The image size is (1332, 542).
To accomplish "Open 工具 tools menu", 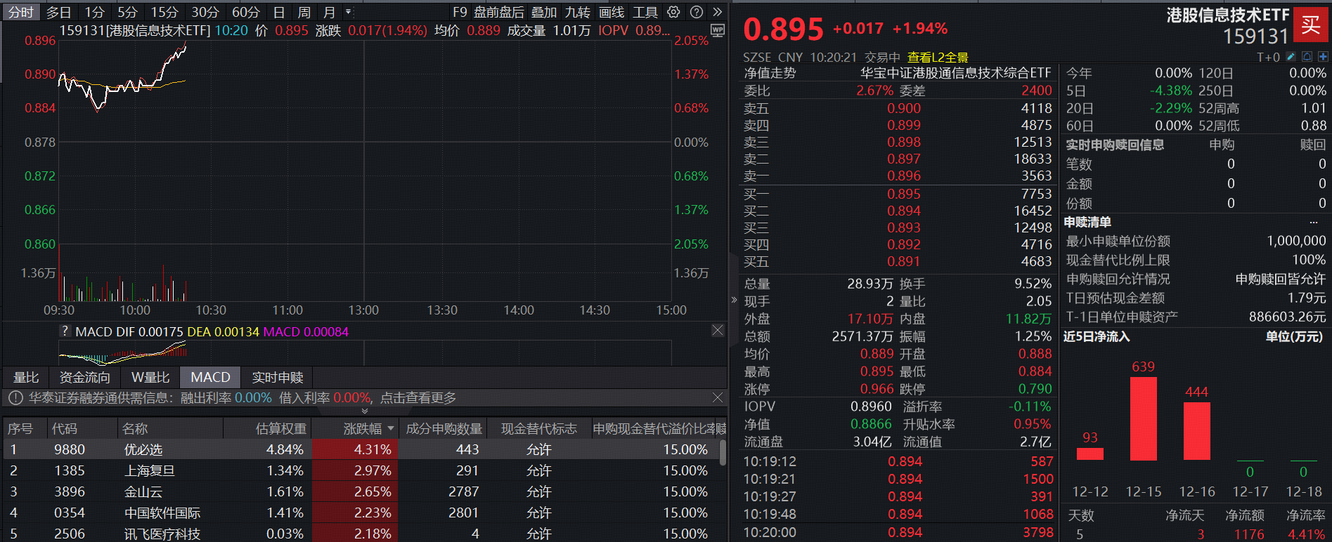I will point(645,12).
